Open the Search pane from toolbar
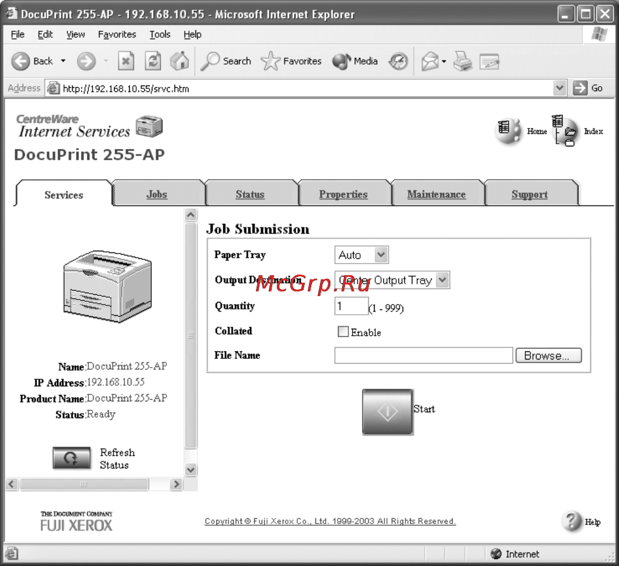Viewport: 619px width, 566px height. pyautogui.click(x=225, y=61)
